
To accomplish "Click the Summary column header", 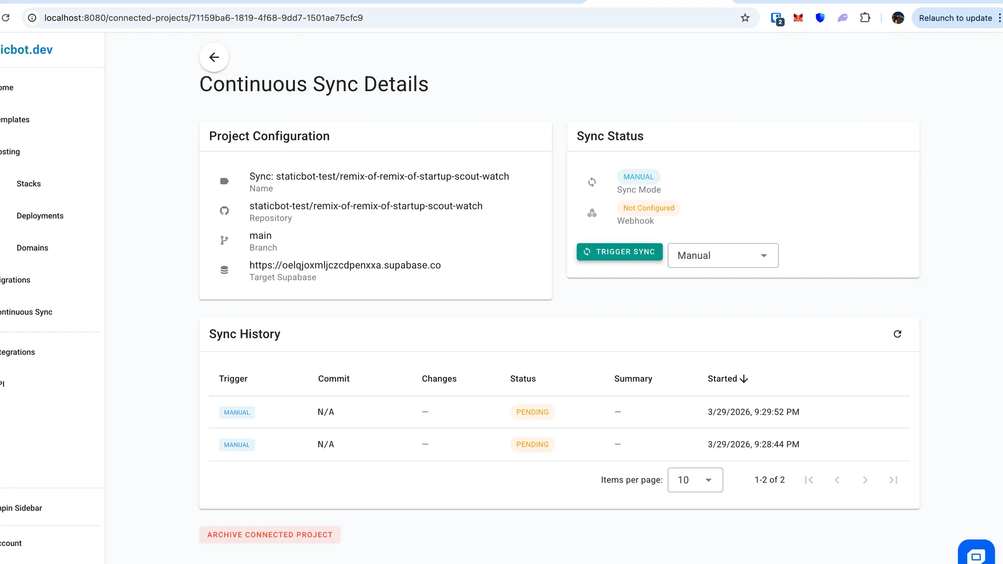I will [633, 379].
